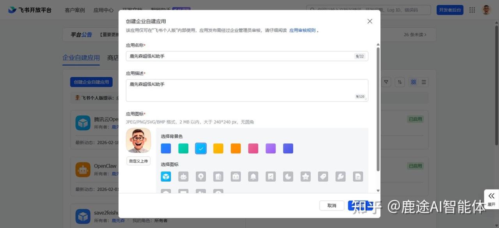499x228 pixels.
Task: Expand the 展开 side panel
Action: pyautogui.click(x=491, y=199)
